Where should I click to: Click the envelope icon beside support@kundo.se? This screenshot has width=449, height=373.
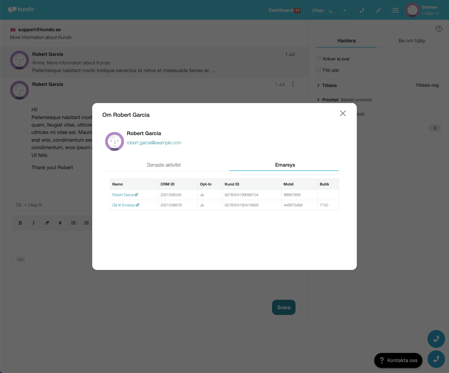point(13,30)
